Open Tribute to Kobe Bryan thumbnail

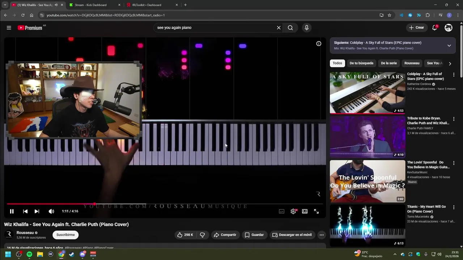coord(368,137)
